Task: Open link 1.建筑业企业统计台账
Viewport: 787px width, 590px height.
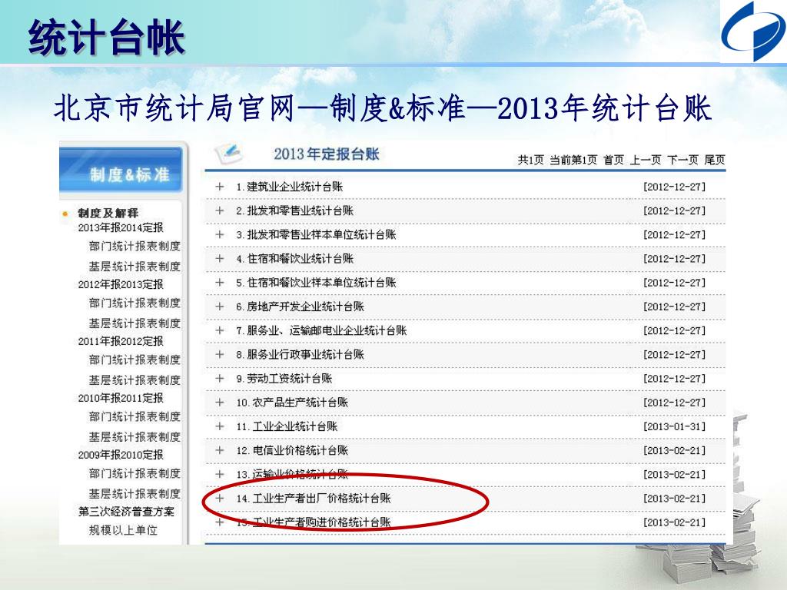Action: (x=289, y=187)
